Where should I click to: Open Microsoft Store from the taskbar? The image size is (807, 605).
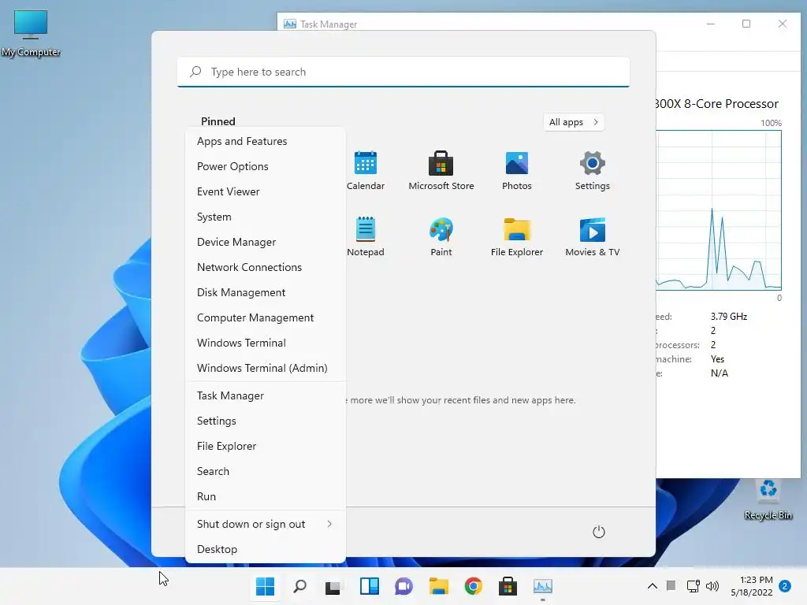[508, 586]
